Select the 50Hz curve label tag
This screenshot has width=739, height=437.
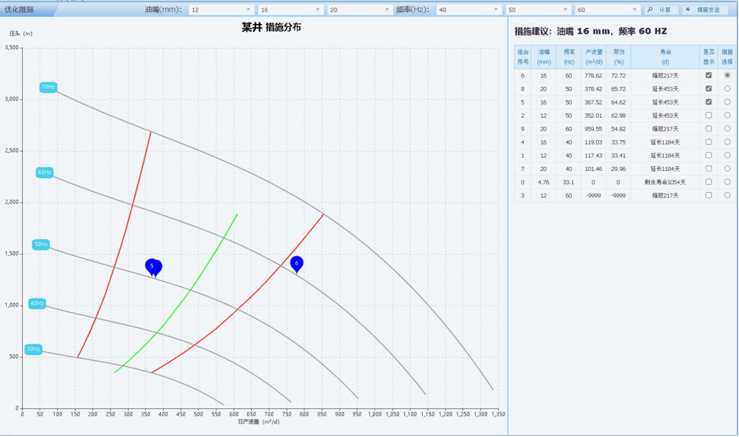pyautogui.click(x=41, y=244)
